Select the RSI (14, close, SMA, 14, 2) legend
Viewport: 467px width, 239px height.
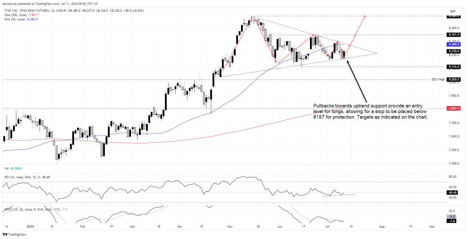point(27,177)
